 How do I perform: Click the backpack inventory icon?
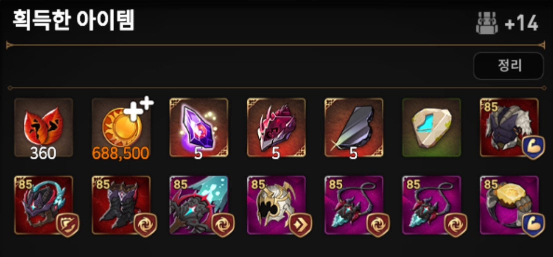[x=487, y=23]
